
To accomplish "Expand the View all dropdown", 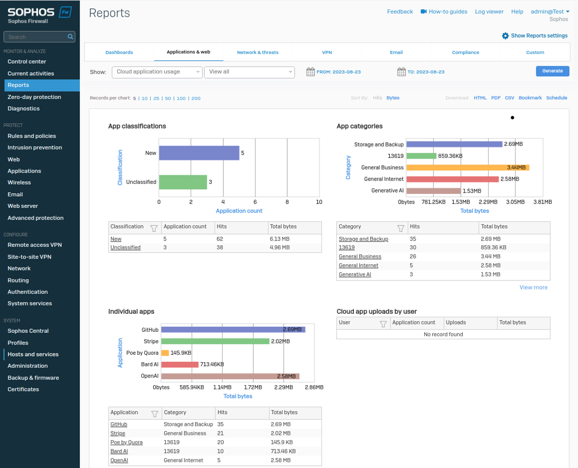I will [249, 72].
